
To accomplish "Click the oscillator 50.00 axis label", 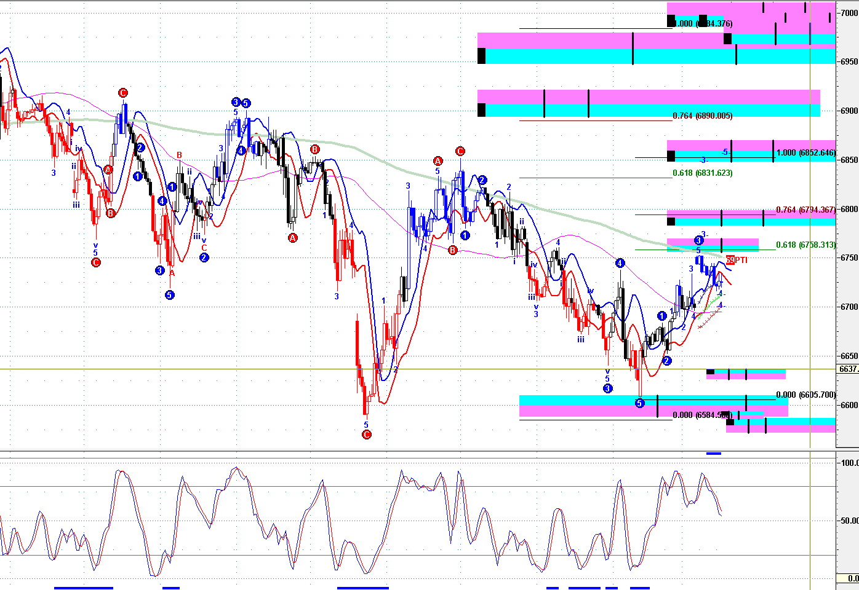I will [x=850, y=521].
